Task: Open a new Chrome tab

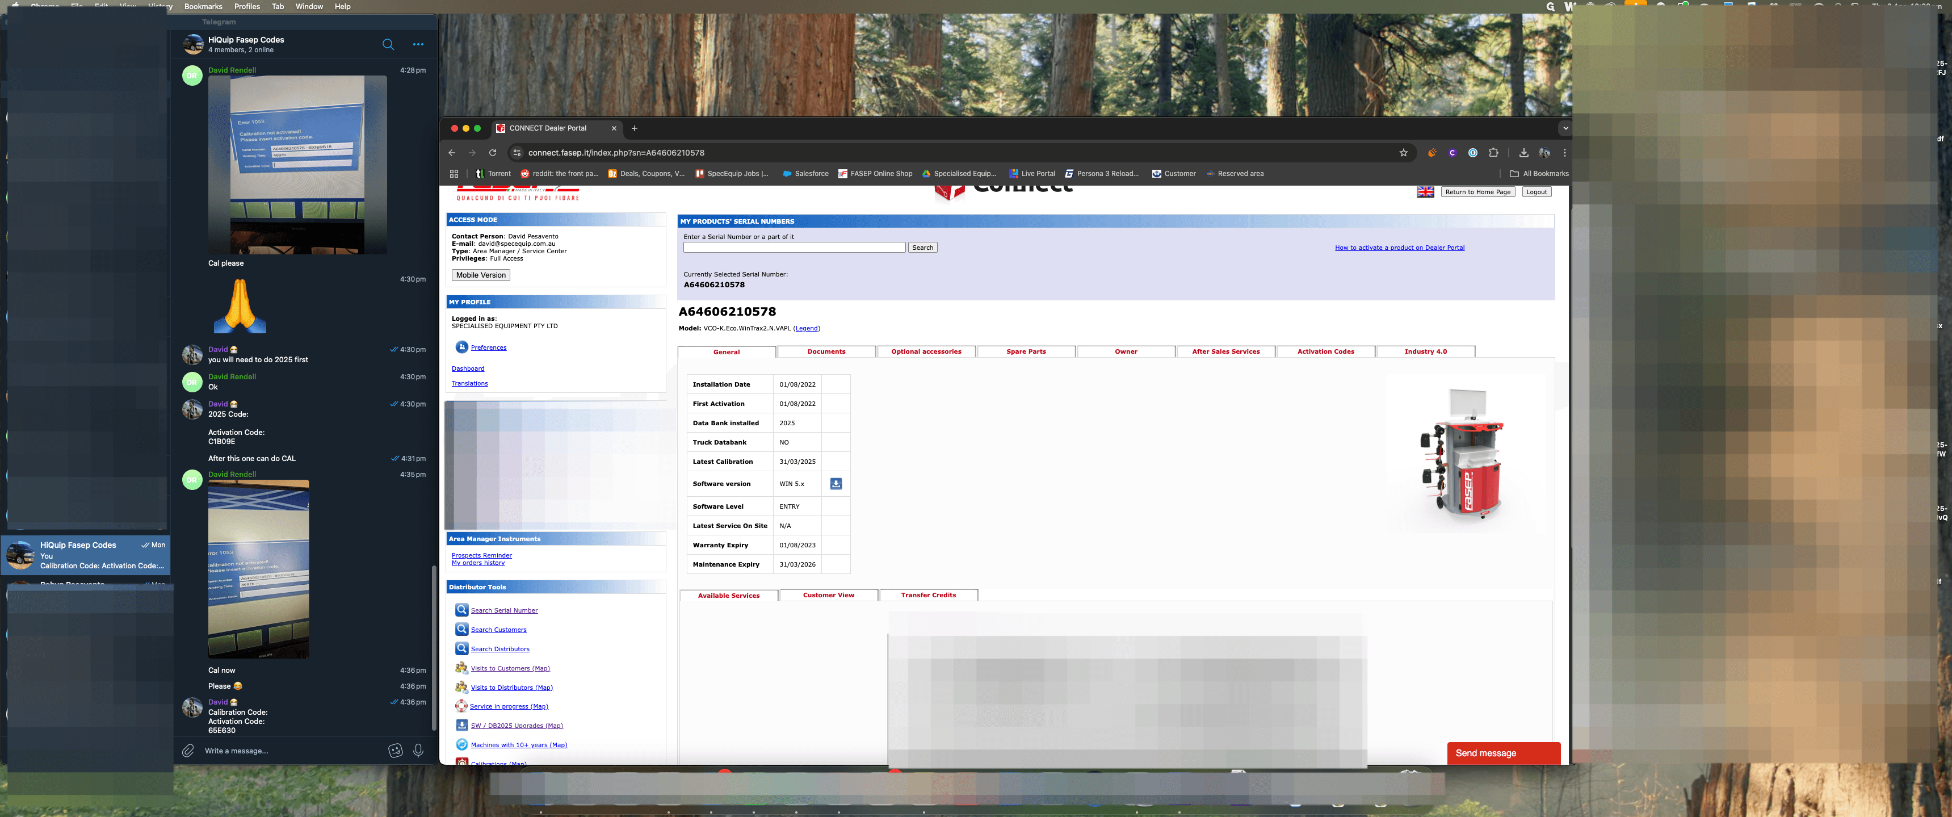Action: pos(634,128)
